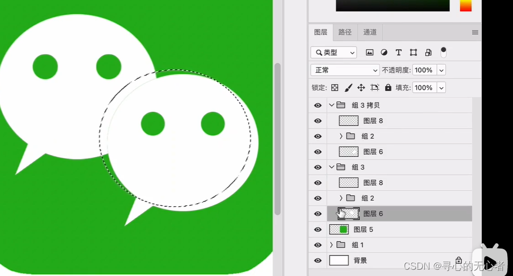This screenshot has height=276, width=513.
Task: Filter layers by smart object type
Action: (428, 53)
